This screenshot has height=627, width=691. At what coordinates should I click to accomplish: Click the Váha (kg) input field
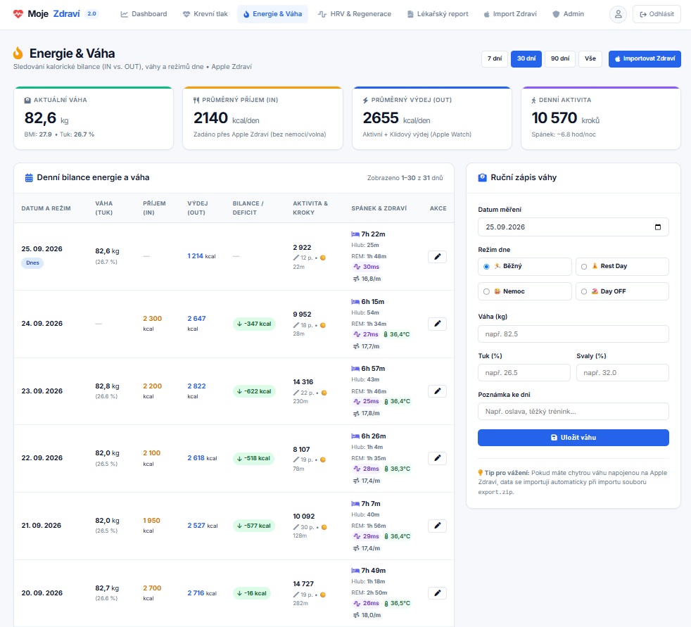[x=573, y=334]
